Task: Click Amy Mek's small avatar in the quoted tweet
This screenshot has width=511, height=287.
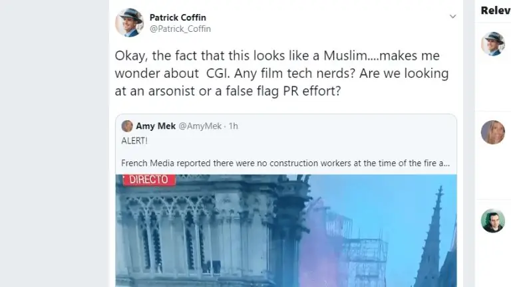Action: coord(127,126)
